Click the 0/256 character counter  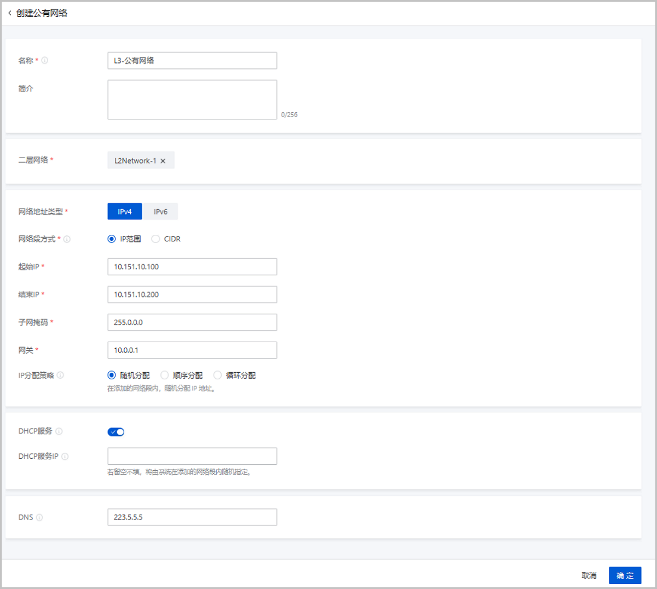point(289,115)
